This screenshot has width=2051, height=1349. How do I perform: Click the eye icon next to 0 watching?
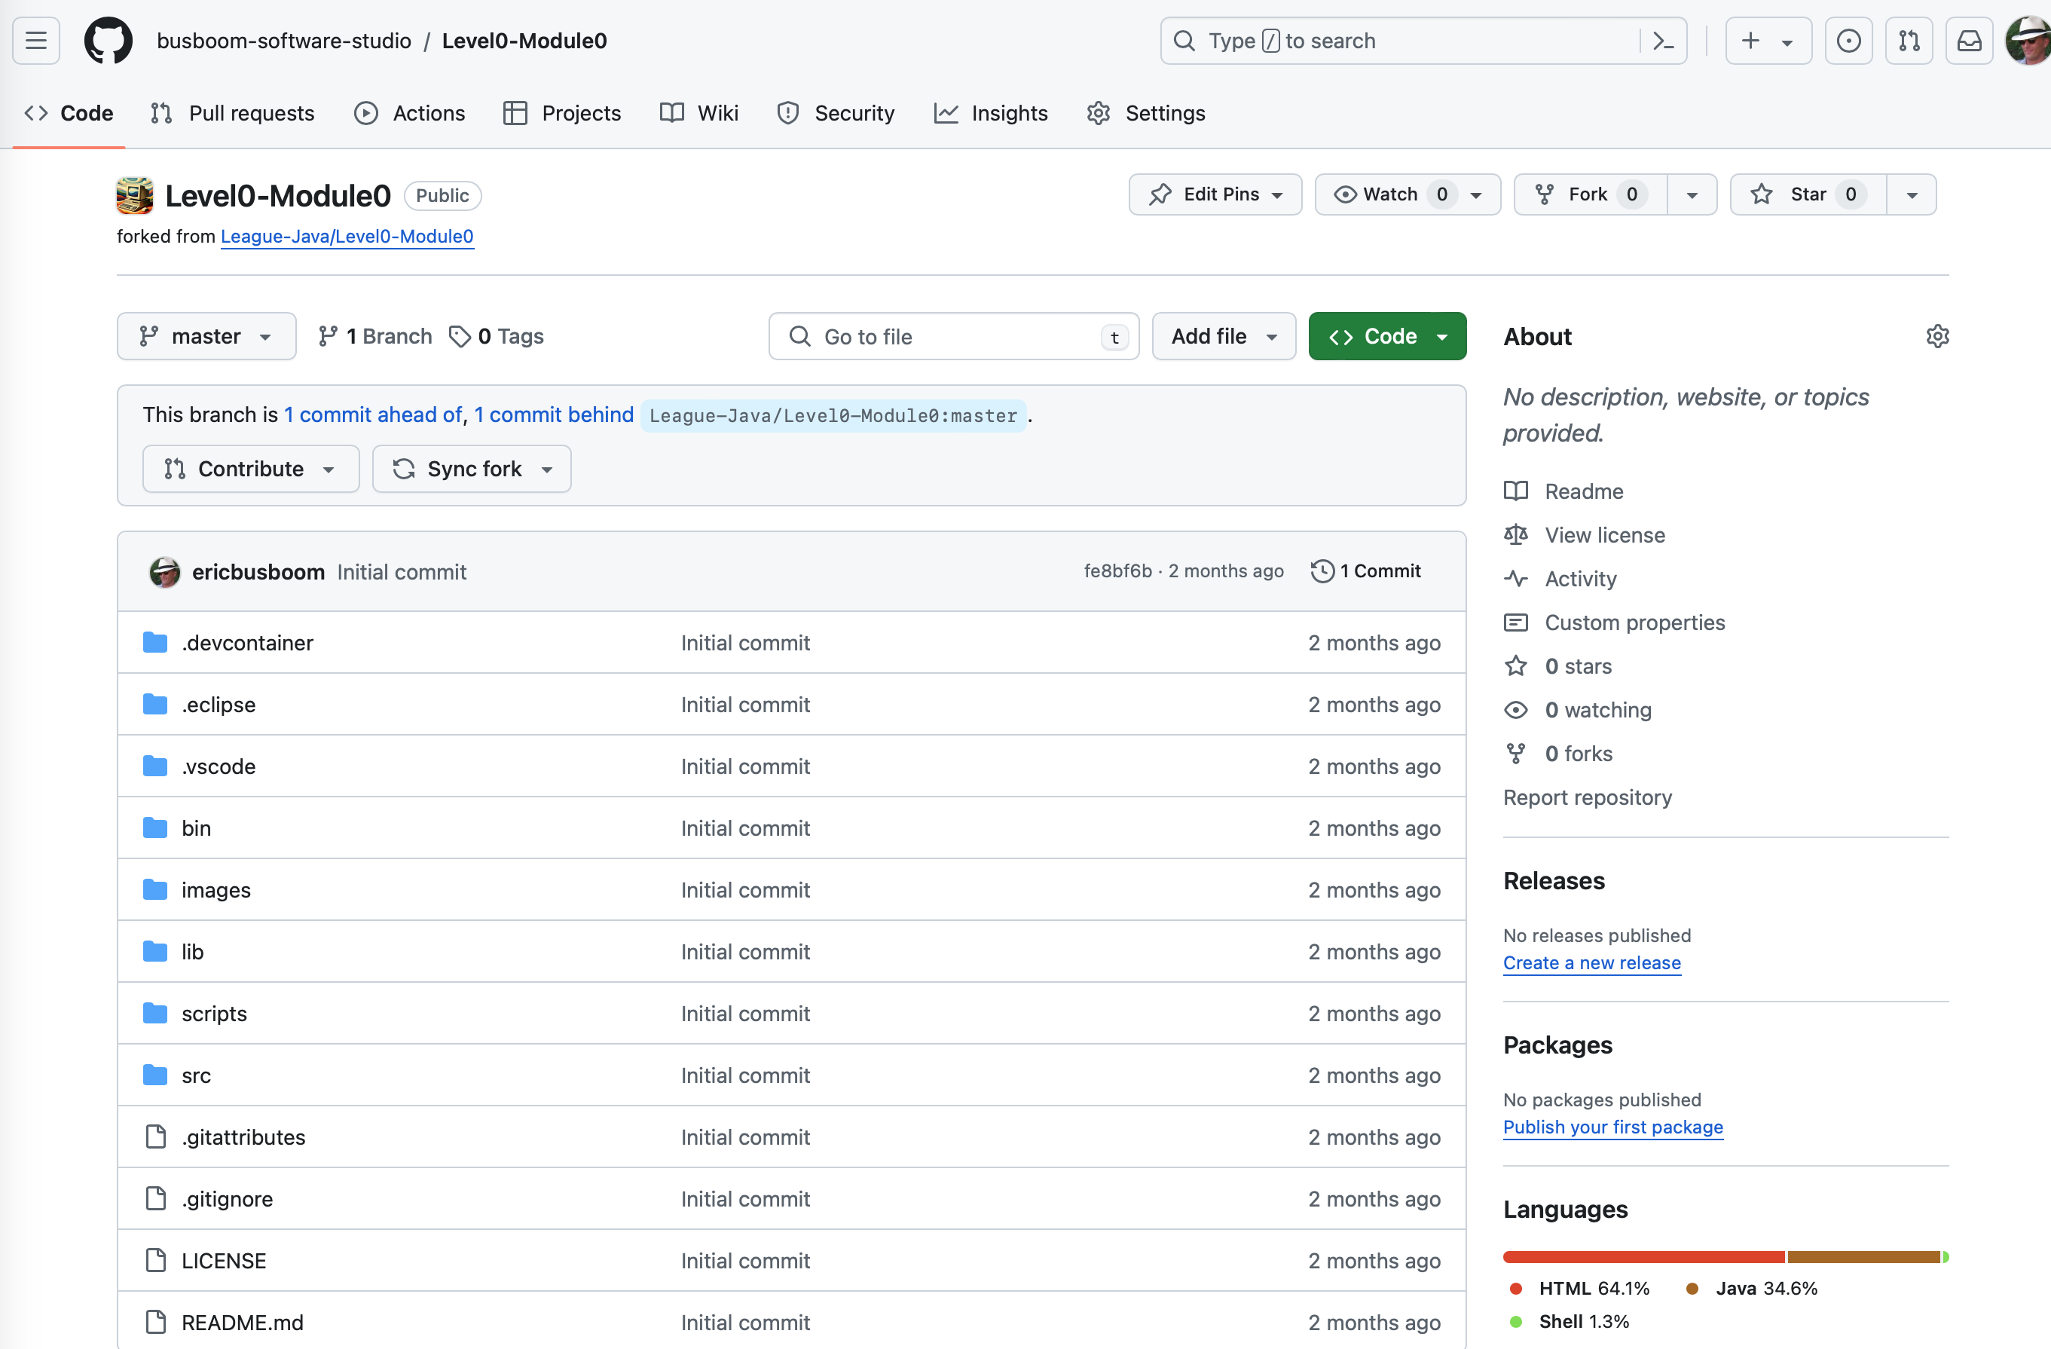click(x=1516, y=709)
